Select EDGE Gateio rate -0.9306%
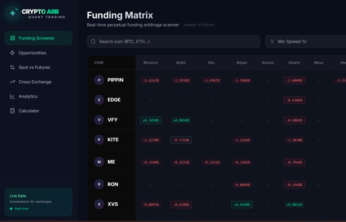The height and width of the screenshot is (222, 346). point(294,100)
